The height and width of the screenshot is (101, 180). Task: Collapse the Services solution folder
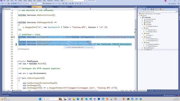(x=139, y=16)
